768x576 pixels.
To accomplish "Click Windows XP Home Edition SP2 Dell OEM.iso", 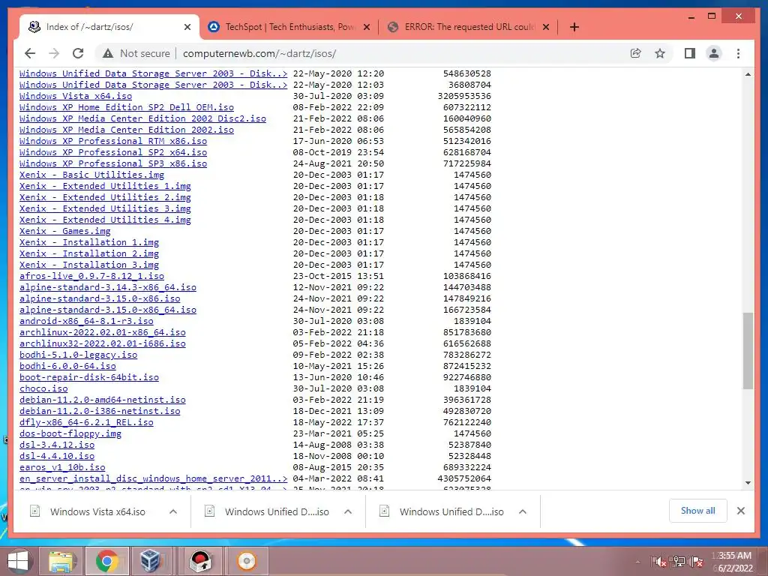I will 126,107.
